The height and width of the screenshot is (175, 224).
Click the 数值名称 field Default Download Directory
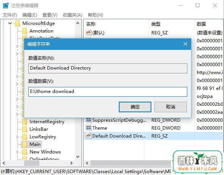(108, 68)
